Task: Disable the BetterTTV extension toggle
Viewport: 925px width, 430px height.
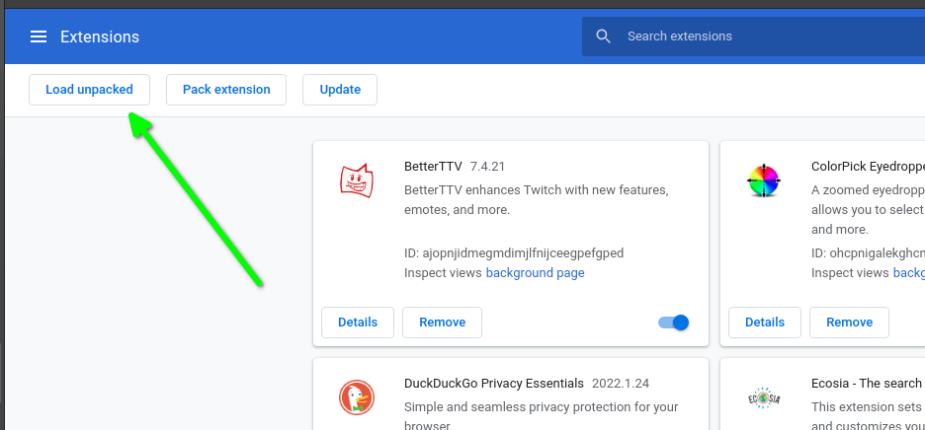Action: pos(674,322)
